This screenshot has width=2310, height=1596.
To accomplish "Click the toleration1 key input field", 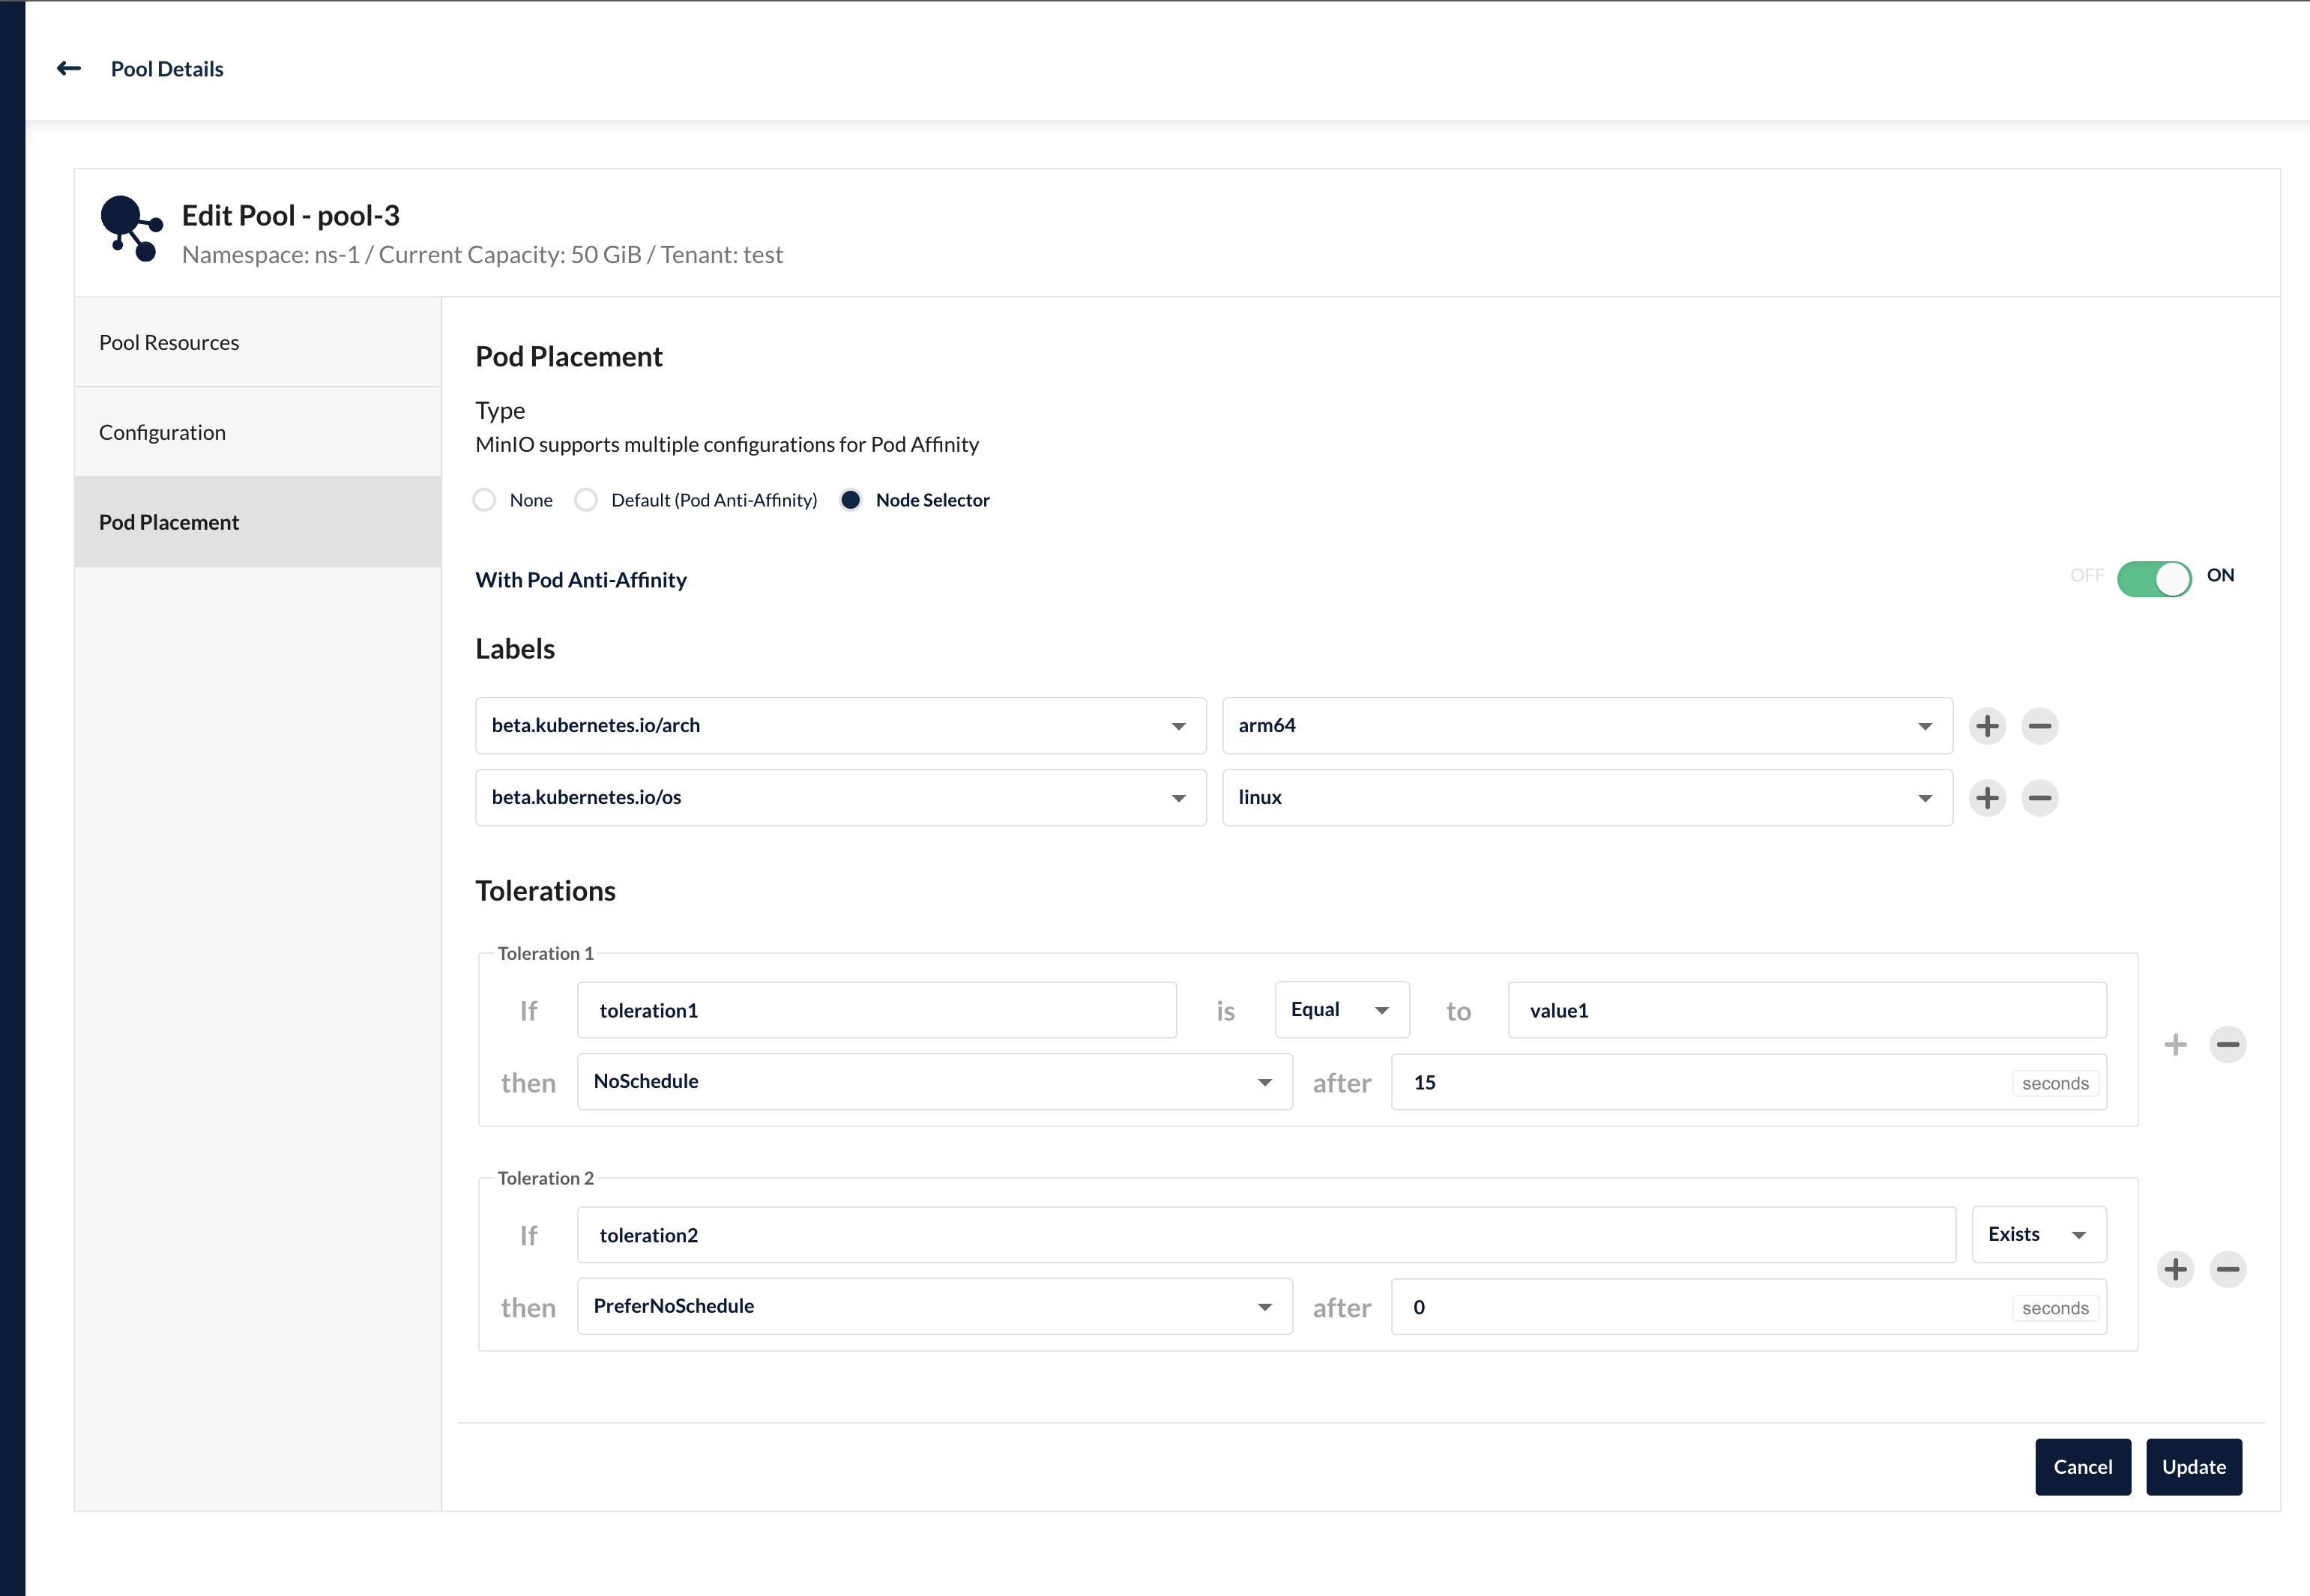I will tap(876, 1010).
